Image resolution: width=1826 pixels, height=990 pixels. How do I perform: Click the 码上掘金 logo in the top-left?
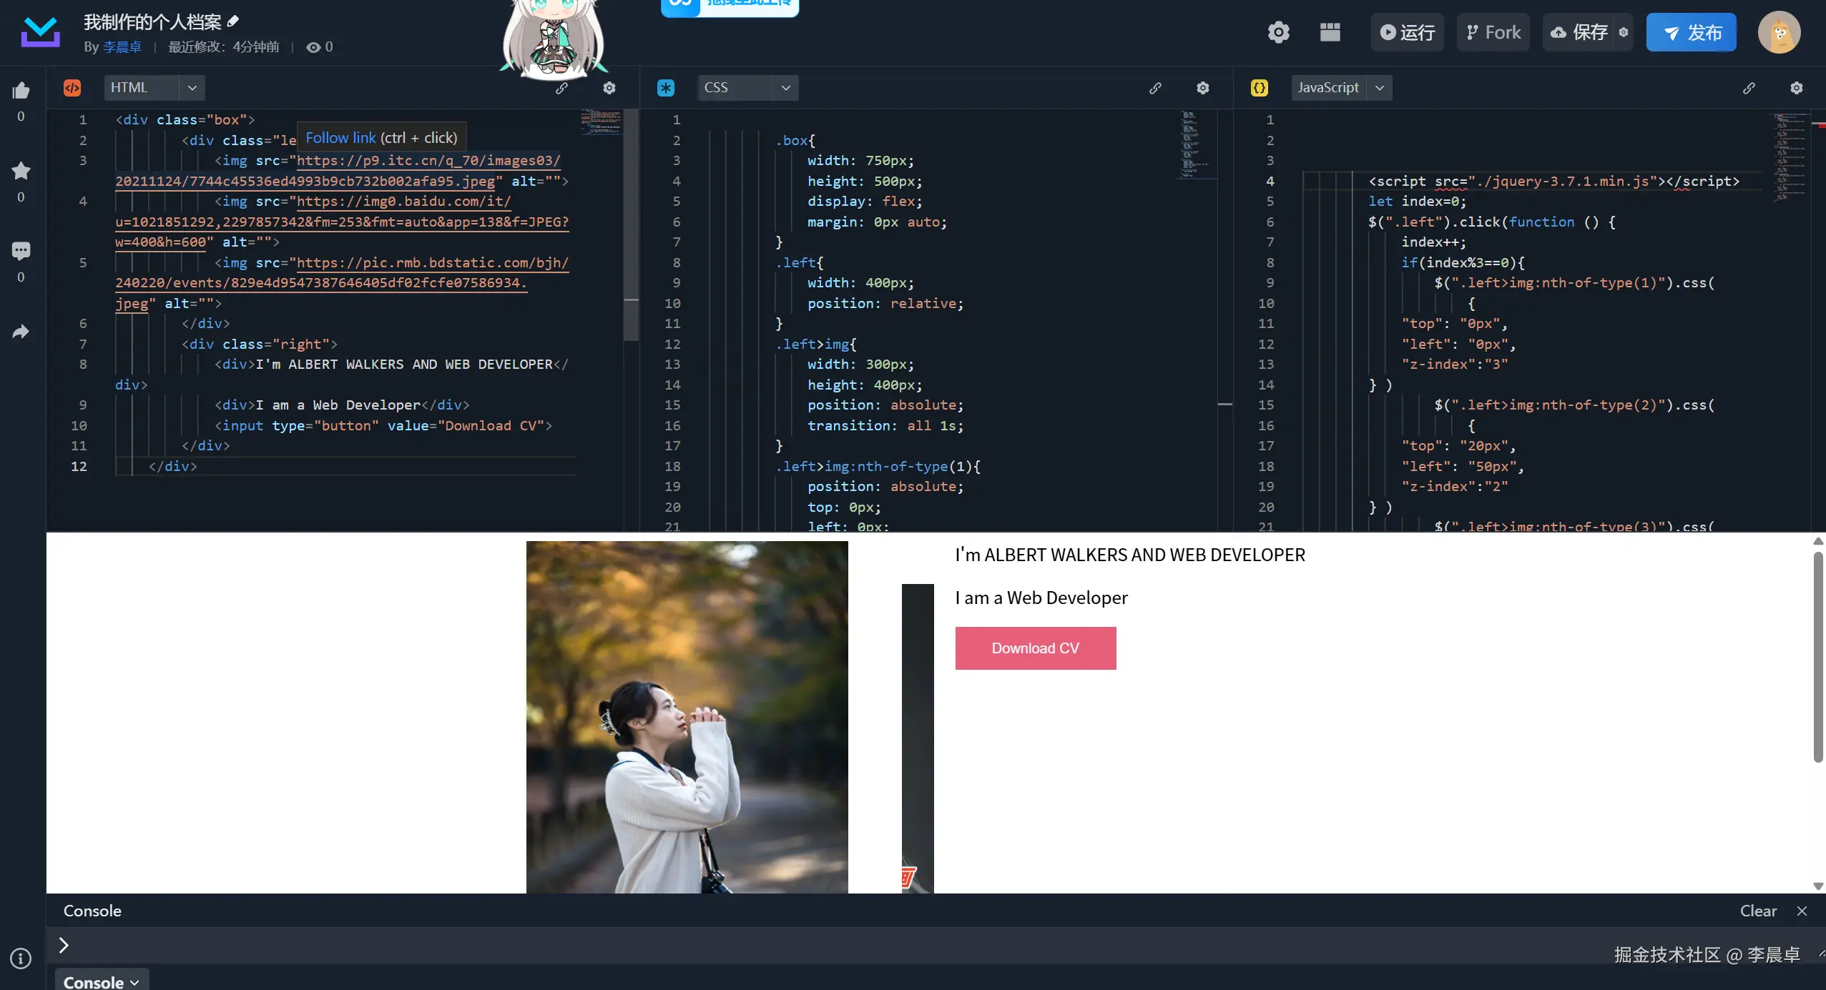(40, 31)
